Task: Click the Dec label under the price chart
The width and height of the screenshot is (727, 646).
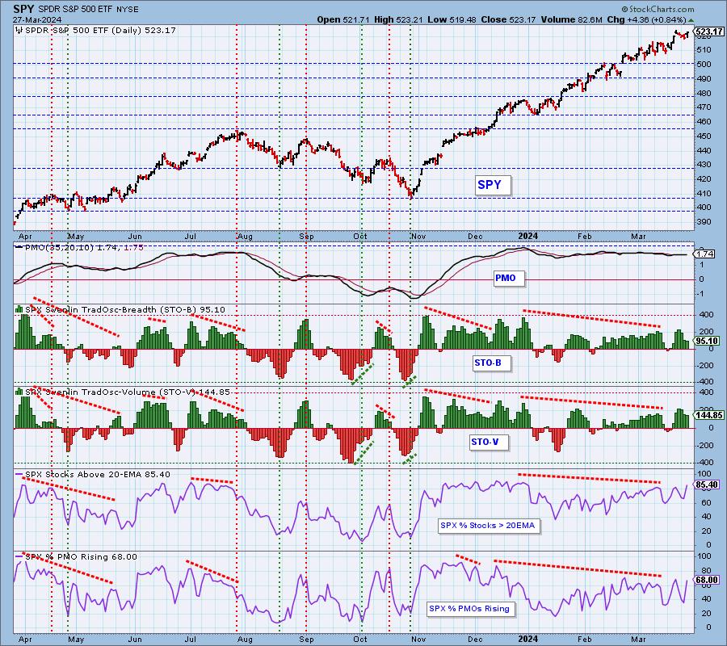Action: (475, 237)
